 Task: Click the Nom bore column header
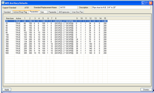[x=10, y=18]
